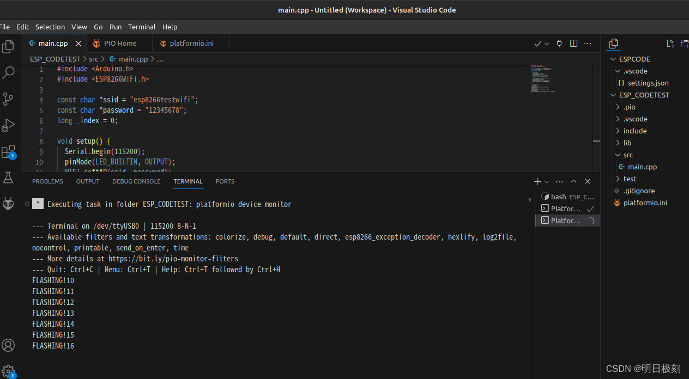Create a new folder via sidebar icon
The image size is (689, 379).
(x=685, y=44)
